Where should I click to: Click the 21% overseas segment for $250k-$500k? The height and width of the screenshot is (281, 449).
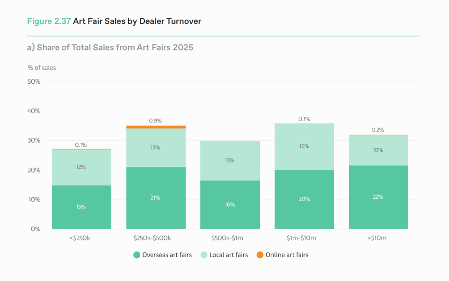click(x=156, y=198)
